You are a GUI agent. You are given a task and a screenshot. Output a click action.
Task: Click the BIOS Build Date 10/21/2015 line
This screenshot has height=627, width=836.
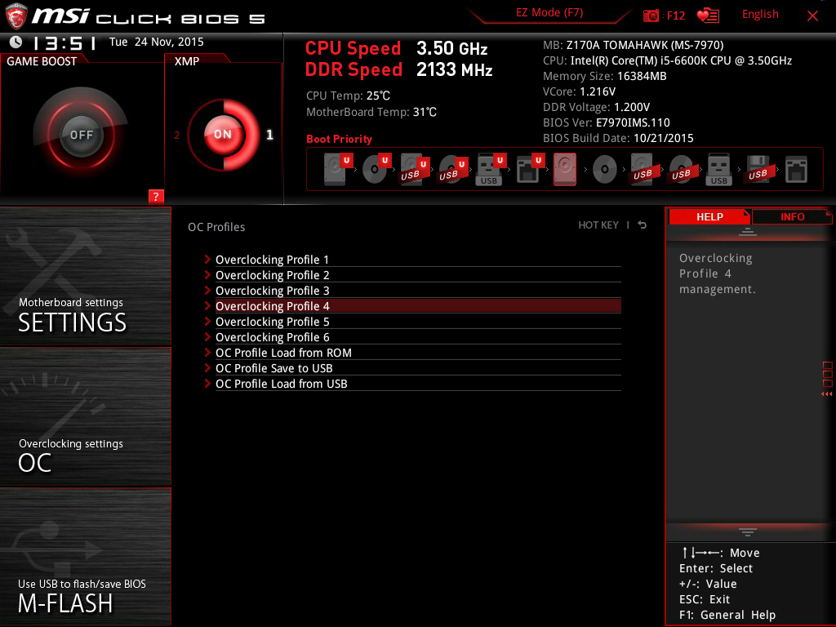618,138
